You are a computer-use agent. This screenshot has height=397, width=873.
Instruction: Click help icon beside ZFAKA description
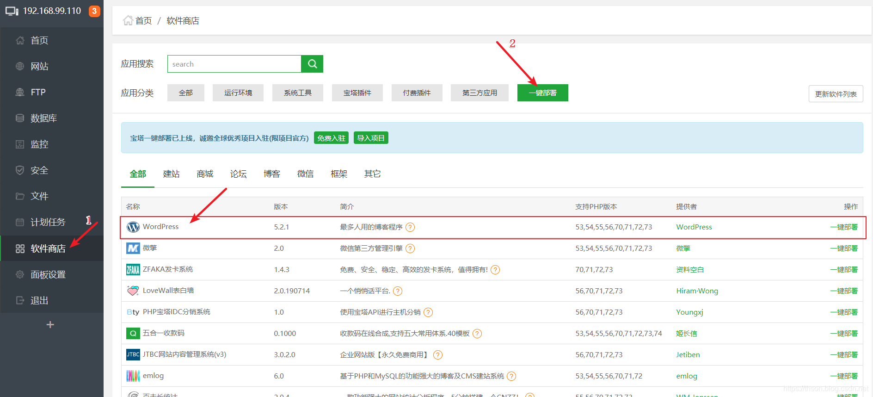tap(495, 270)
